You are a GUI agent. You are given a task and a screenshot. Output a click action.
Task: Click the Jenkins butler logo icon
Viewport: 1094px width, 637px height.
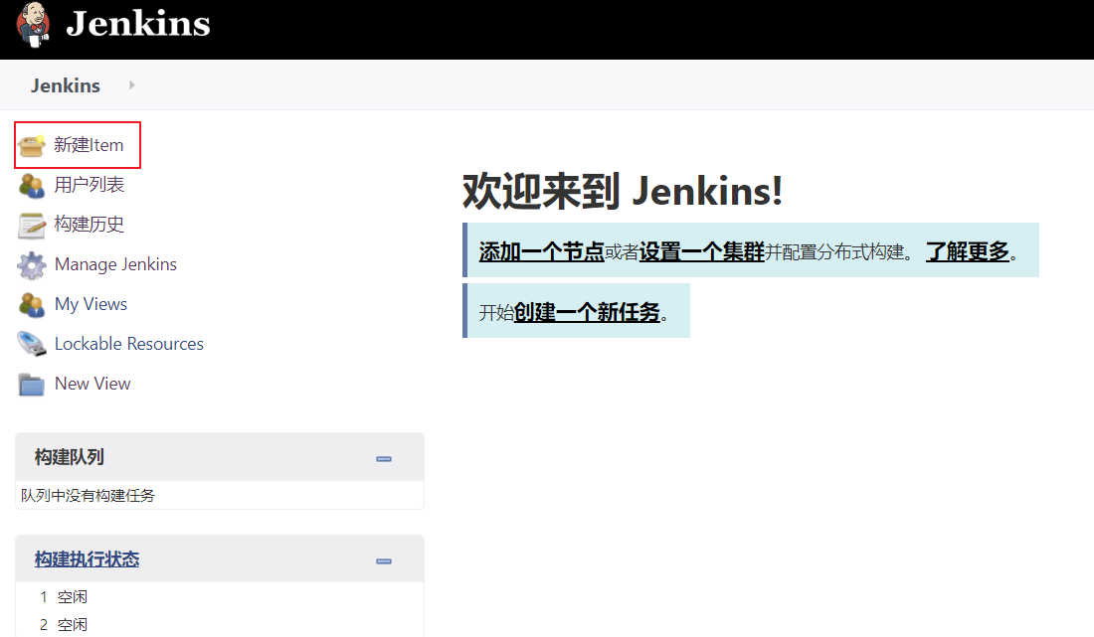[x=33, y=25]
